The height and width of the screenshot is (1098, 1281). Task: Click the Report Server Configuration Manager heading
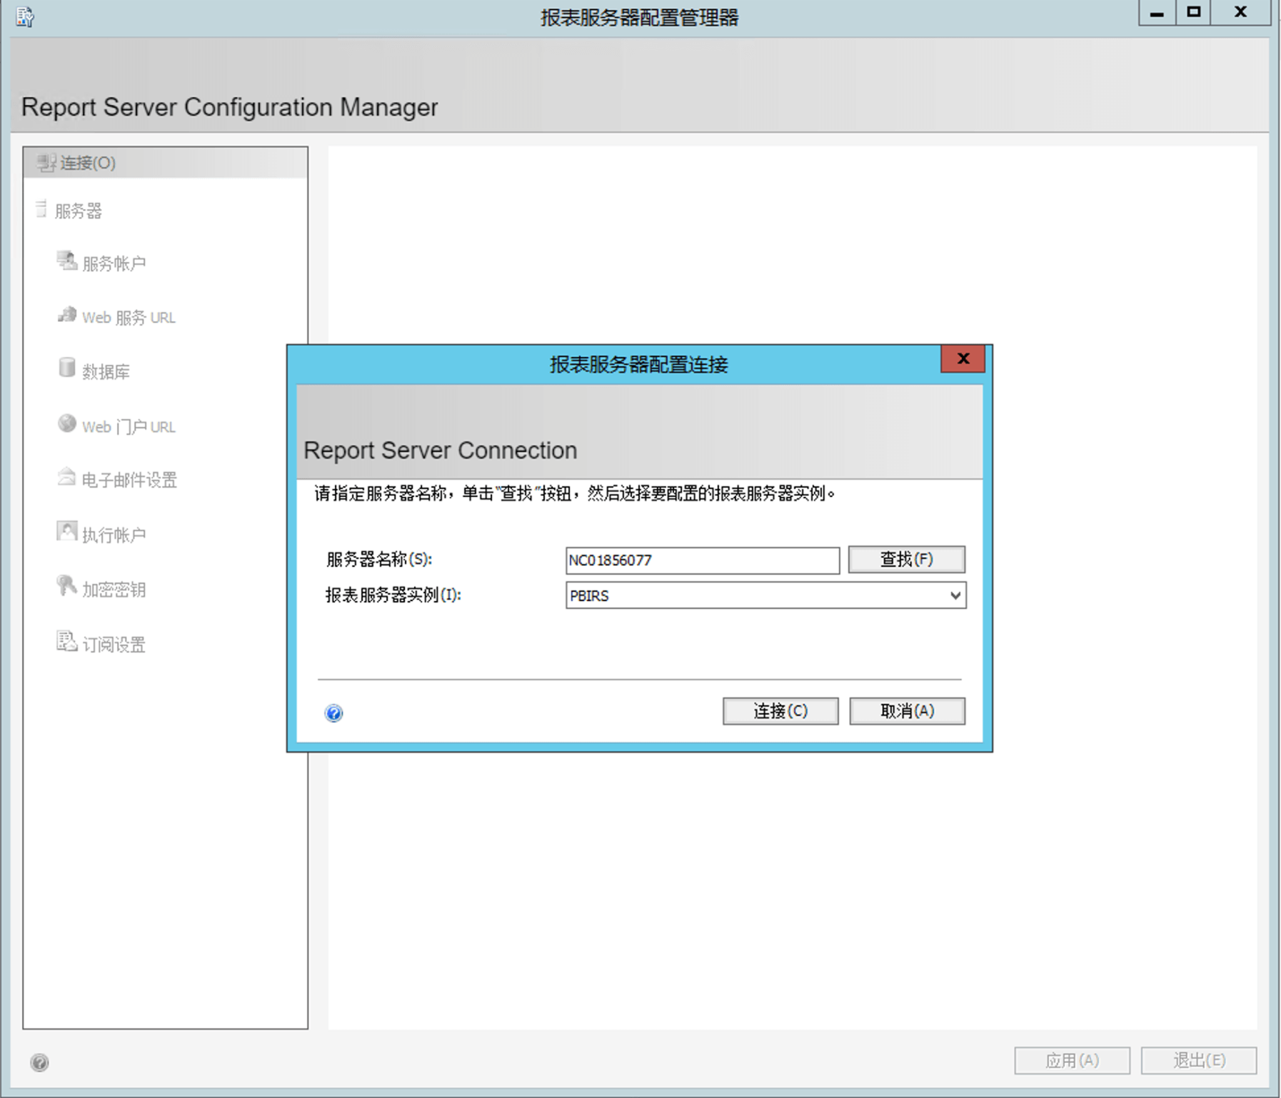229,107
